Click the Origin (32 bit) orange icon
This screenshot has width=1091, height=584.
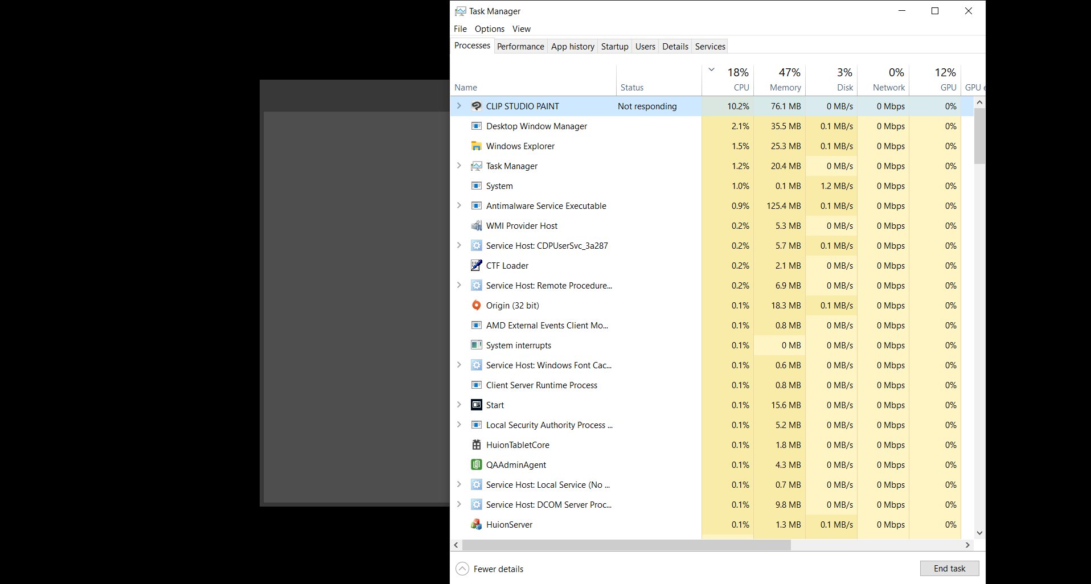coord(477,305)
